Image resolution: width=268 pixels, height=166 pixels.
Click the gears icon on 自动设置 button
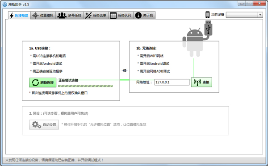(x=37, y=124)
